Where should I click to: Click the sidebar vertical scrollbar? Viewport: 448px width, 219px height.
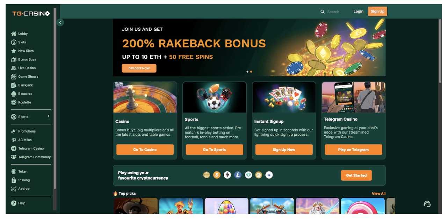[x=55, y=108]
